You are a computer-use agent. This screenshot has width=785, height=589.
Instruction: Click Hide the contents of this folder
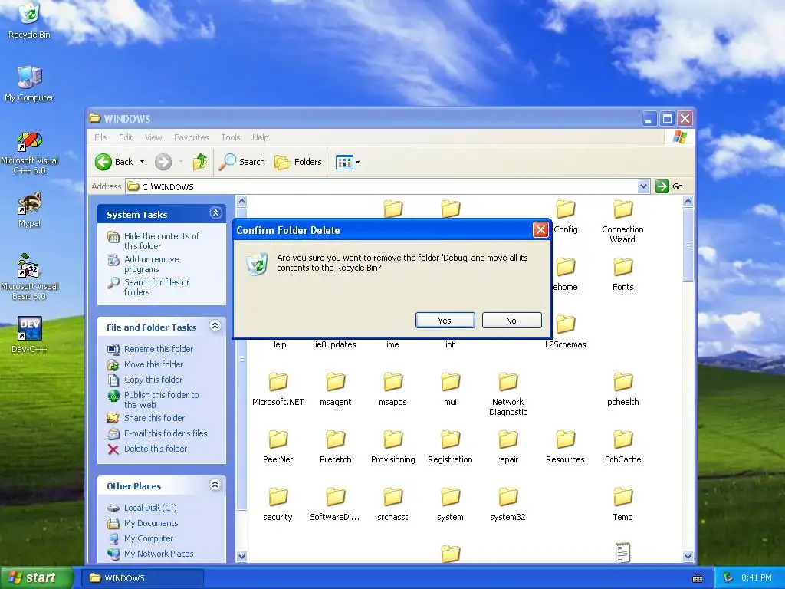pos(161,241)
